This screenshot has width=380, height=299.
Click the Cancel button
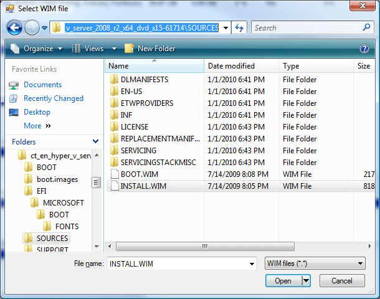pyautogui.click(x=343, y=281)
